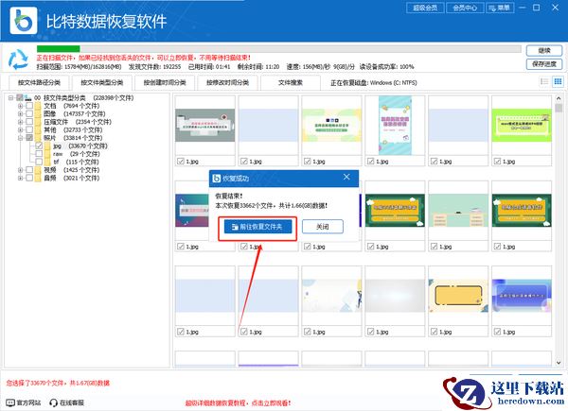This screenshot has width=568, height=411.
Task: Click the 视频 folder icon
Action: coord(38,170)
